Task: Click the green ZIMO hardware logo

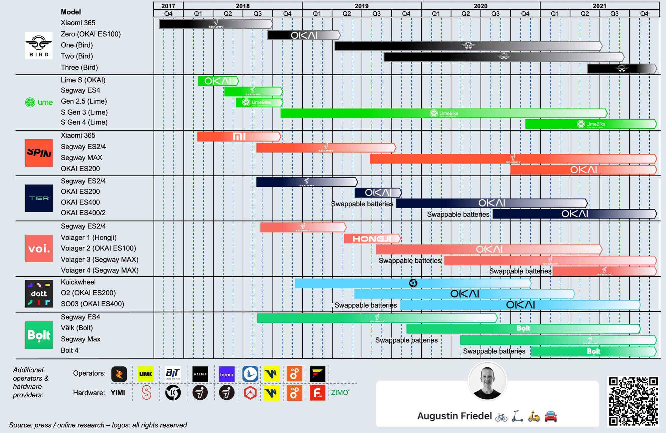Action: 340,393
